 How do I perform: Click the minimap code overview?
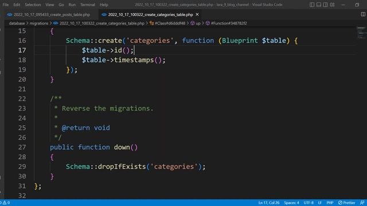[x=361, y=33]
